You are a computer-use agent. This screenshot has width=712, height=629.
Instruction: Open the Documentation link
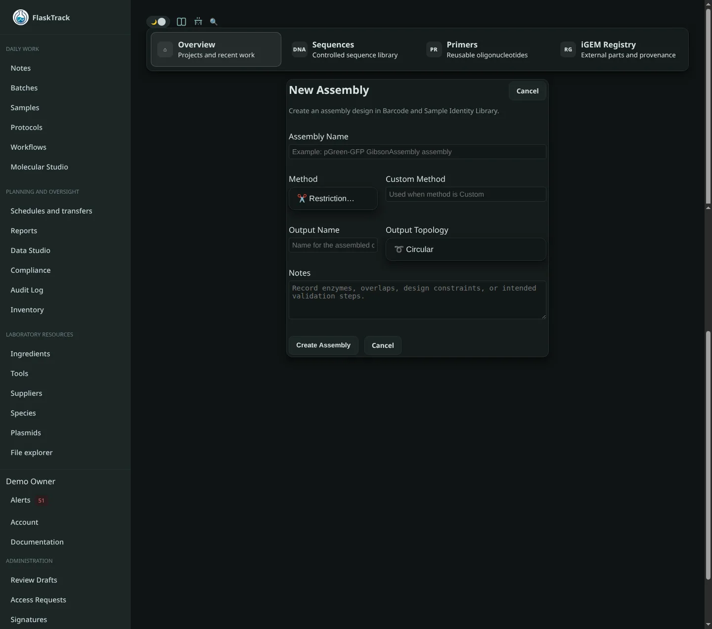coord(37,542)
